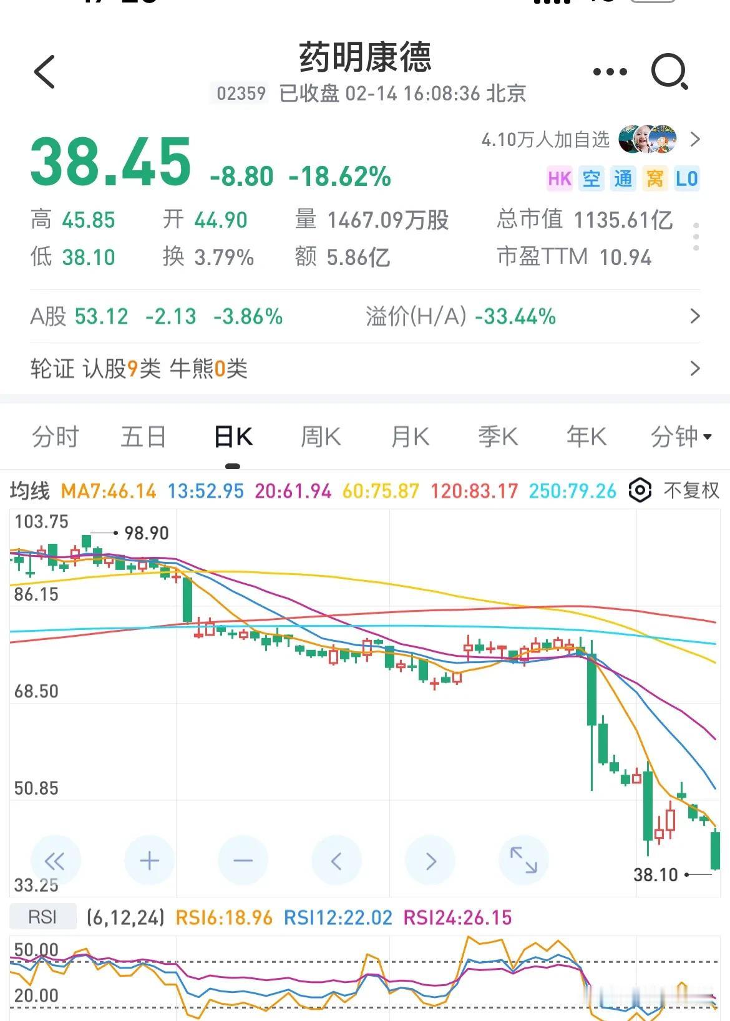Viewport: 730px width, 1021px height.
Task: Tap the 250:79.26 moving average label
Action: tap(573, 491)
